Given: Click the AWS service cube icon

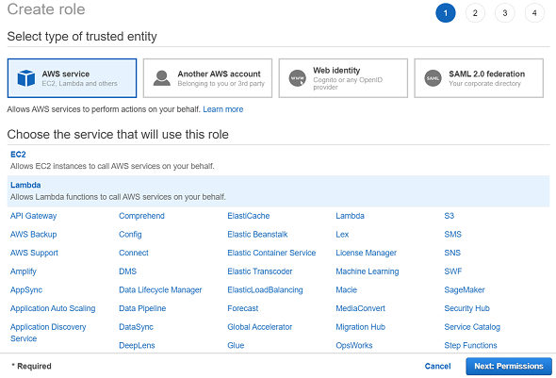Looking at the screenshot, I should [26, 78].
